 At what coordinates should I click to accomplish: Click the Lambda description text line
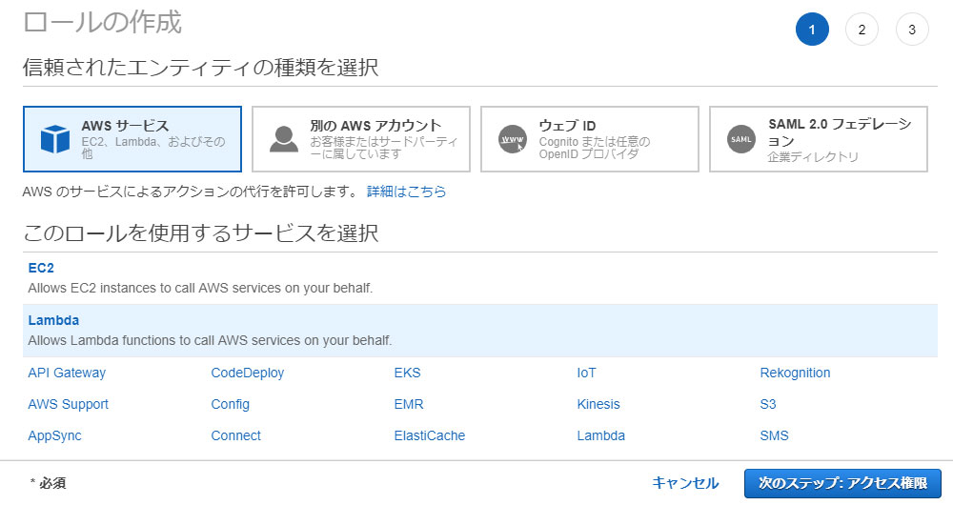coord(210,340)
